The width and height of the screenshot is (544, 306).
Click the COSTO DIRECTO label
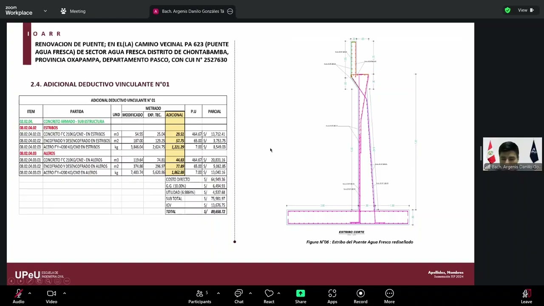coord(178,179)
